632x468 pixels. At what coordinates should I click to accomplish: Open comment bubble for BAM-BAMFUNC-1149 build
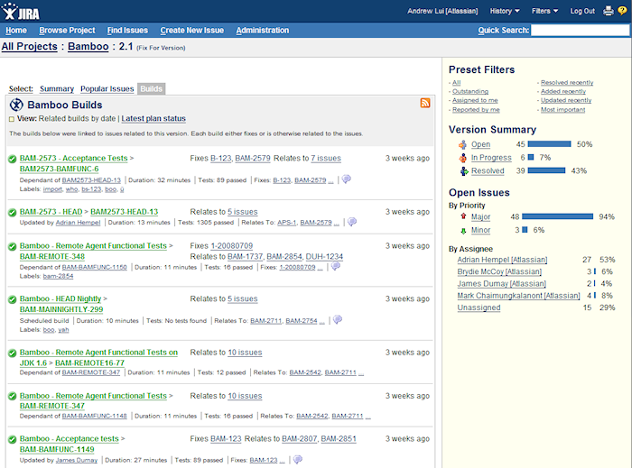(297, 459)
